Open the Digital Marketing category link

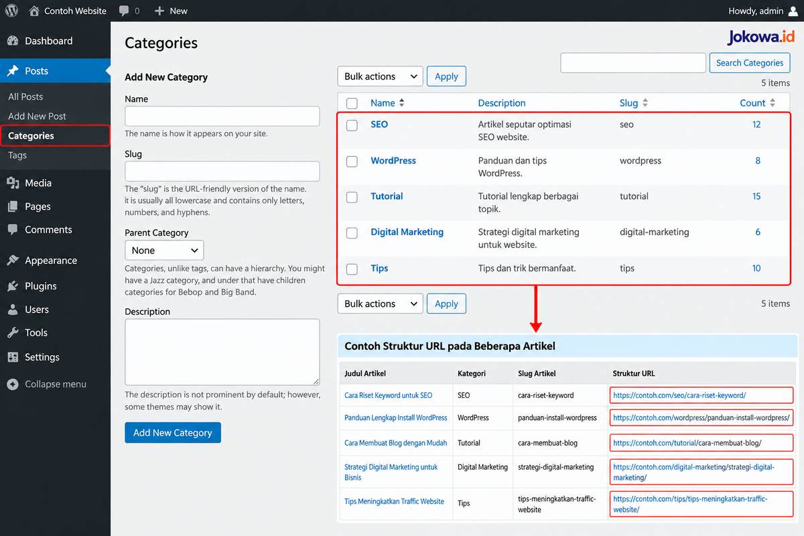coord(407,232)
